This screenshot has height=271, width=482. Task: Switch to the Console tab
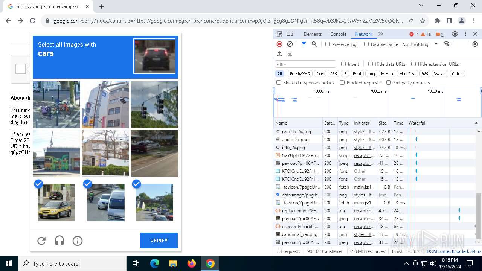coord(338,34)
